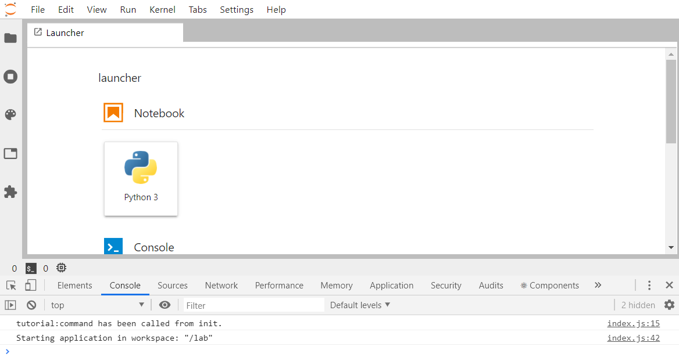Launch a Python 3 notebook card
This screenshot has height=361, width=679.
point(141,179)
